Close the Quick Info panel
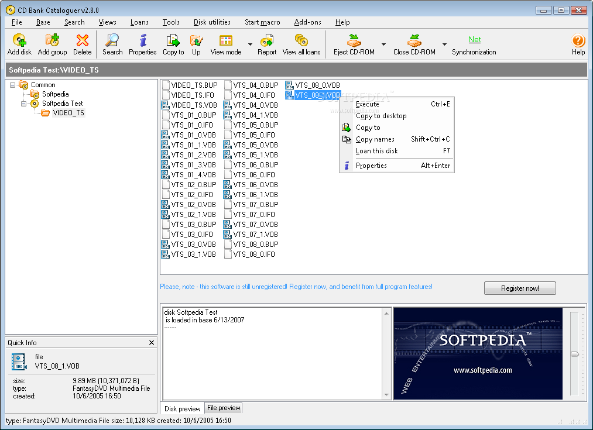The image size is (593, 430). click(x=152, y=343)
